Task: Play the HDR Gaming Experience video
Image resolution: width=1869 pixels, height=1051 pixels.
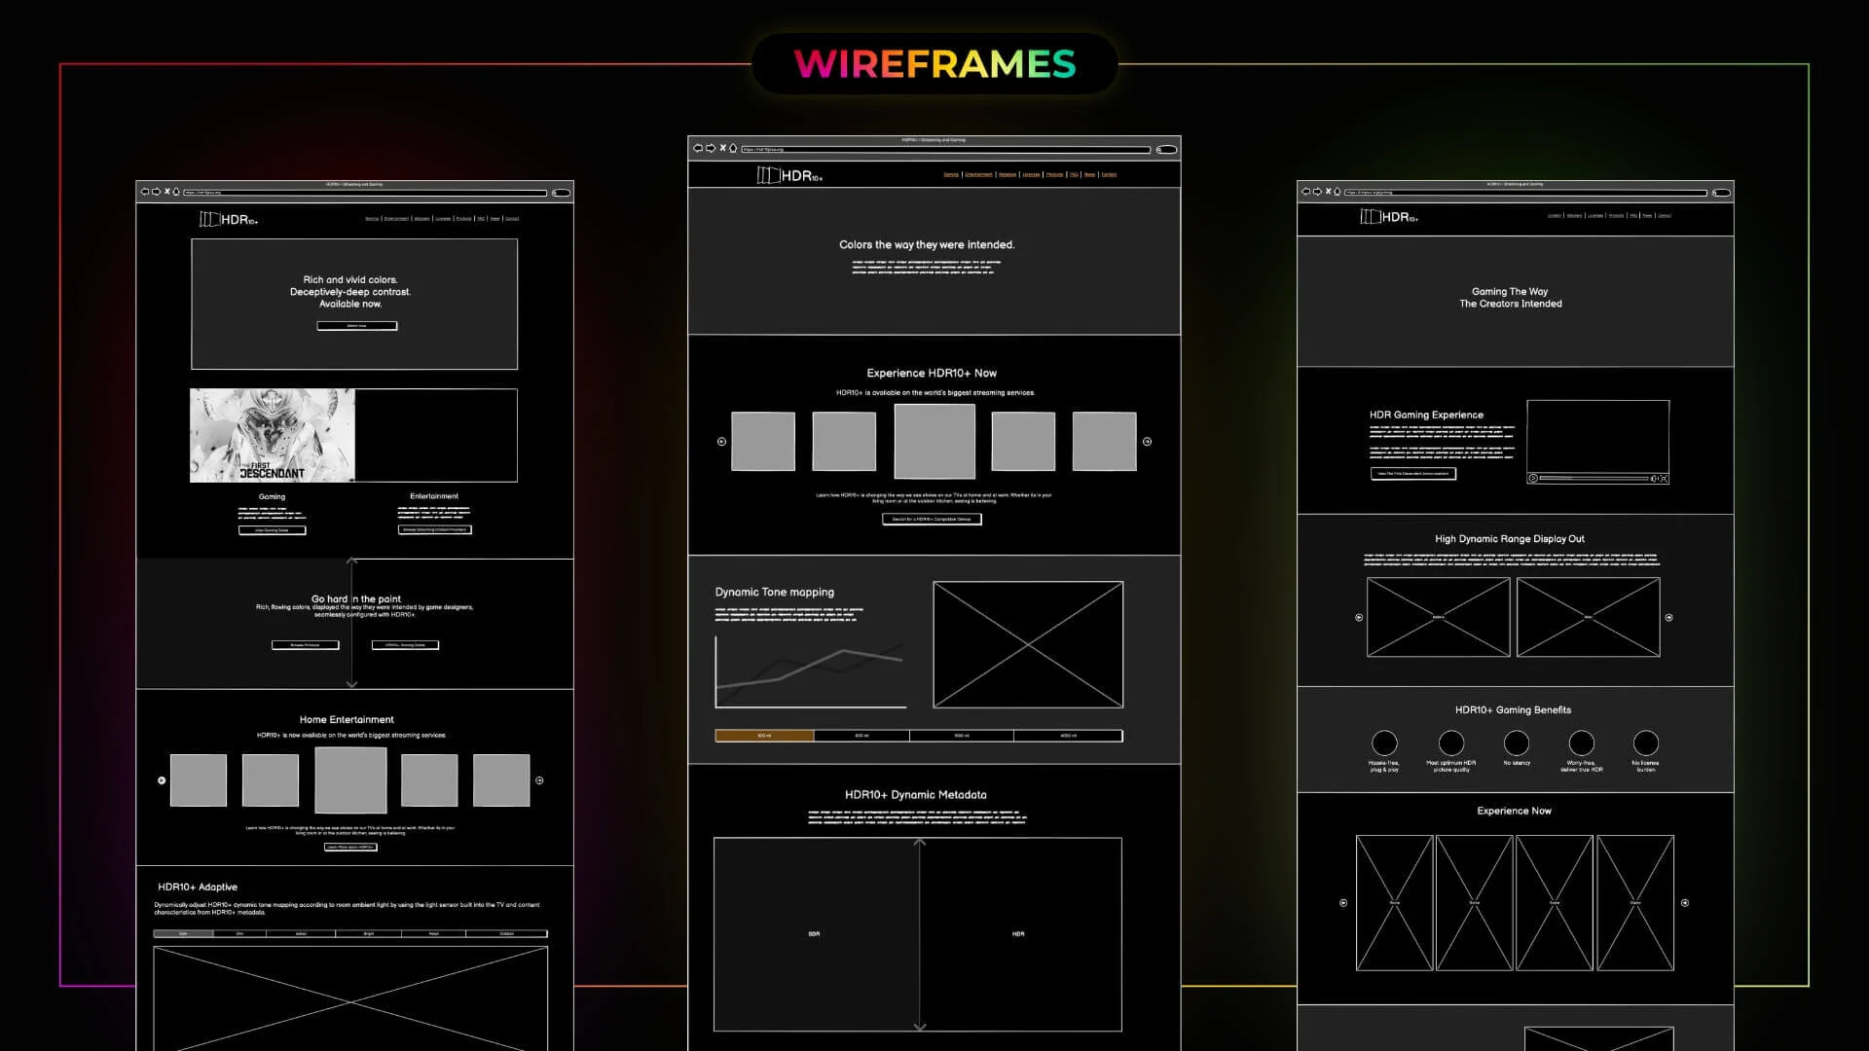Action: tap(1533, 479)
